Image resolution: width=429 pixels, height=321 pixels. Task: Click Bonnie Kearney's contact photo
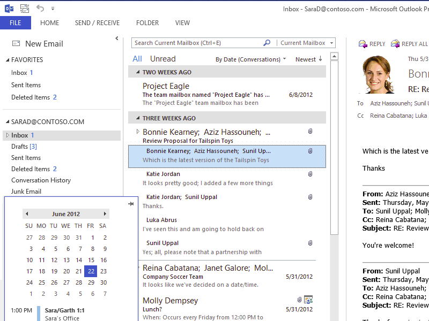[x=378, y=74]
